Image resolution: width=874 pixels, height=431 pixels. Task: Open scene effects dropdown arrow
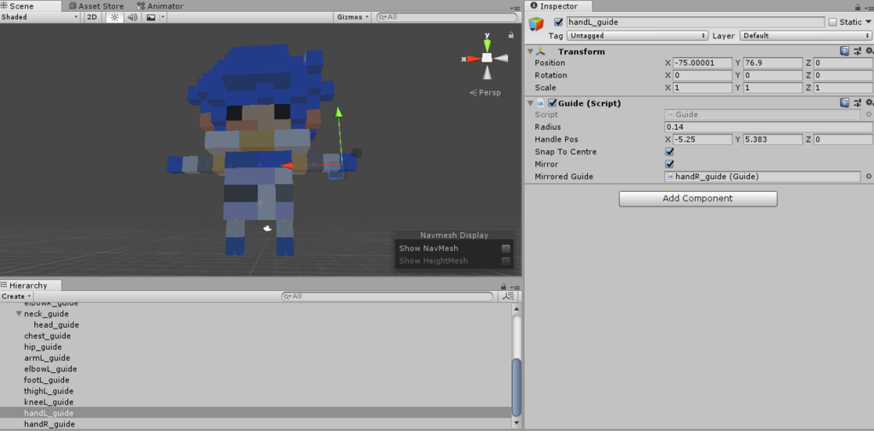pos(163,17)
